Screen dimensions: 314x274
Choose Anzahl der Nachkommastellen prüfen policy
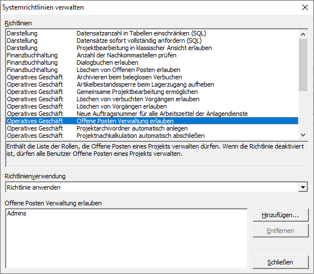tap(152, 55)
